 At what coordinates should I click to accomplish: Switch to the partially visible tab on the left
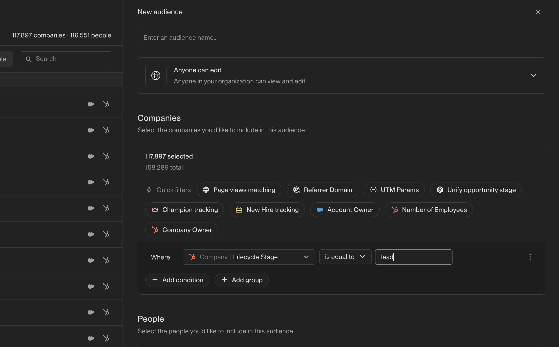3,59
